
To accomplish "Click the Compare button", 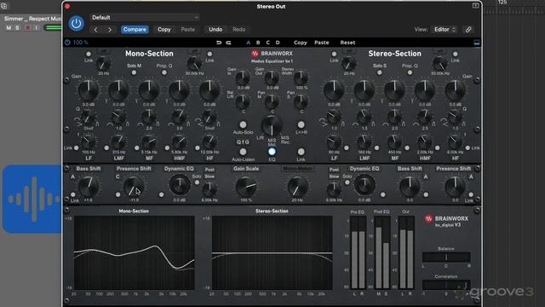I will pos(135,30).
